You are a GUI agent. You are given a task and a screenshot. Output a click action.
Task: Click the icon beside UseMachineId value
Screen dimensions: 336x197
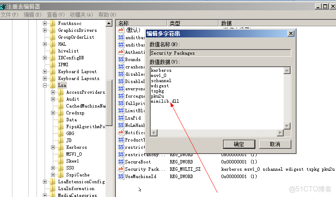(121, 176)
